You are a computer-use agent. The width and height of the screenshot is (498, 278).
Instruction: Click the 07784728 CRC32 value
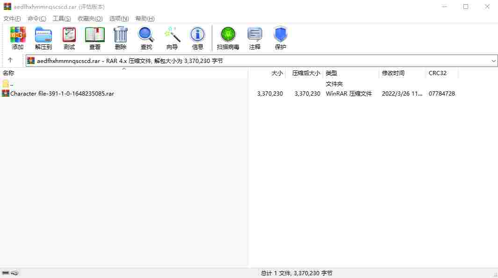pos(442,93)
